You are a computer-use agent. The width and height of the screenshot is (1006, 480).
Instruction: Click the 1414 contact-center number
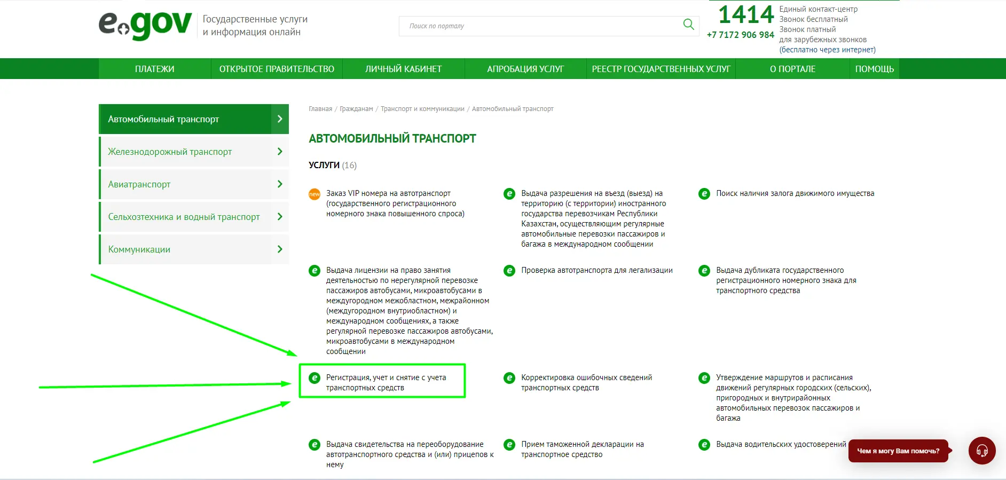[745, 14]
